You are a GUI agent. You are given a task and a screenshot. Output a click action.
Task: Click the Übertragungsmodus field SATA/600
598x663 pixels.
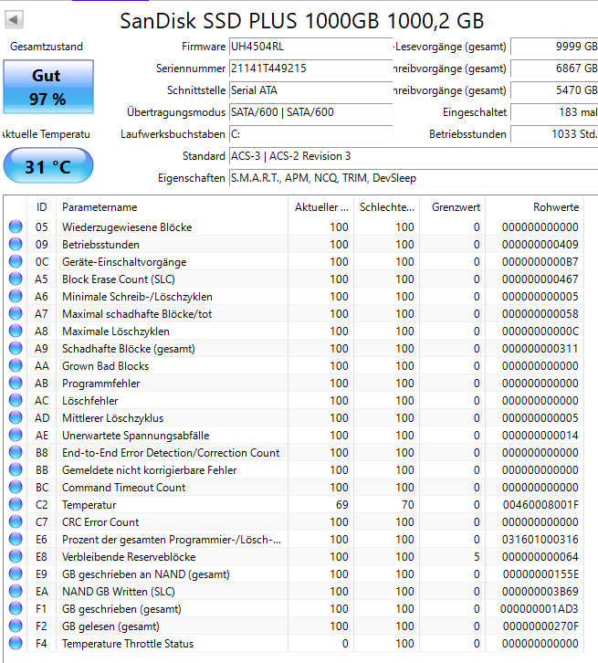click(311, 112)
